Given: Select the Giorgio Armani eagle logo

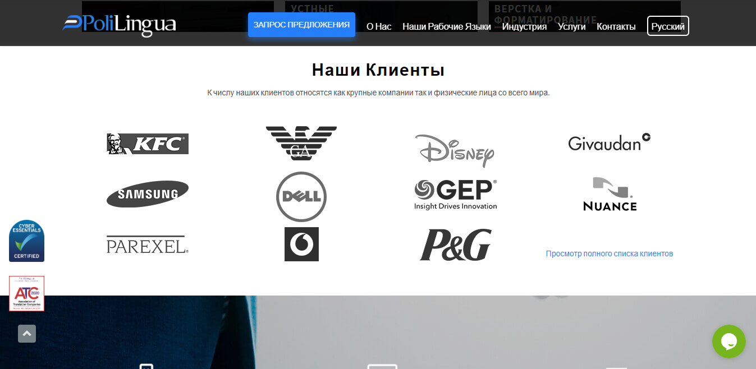Looking at the screenshot, I should [x=301, y=144].
